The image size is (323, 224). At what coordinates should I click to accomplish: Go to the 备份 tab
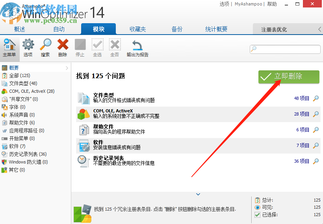click(x=177, y=29)
